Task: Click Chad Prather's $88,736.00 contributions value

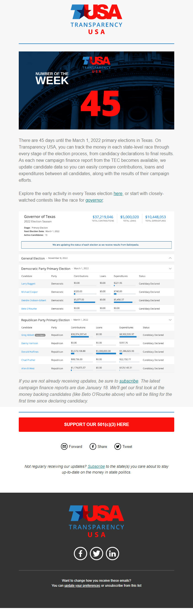Action: tap(77, 359)
